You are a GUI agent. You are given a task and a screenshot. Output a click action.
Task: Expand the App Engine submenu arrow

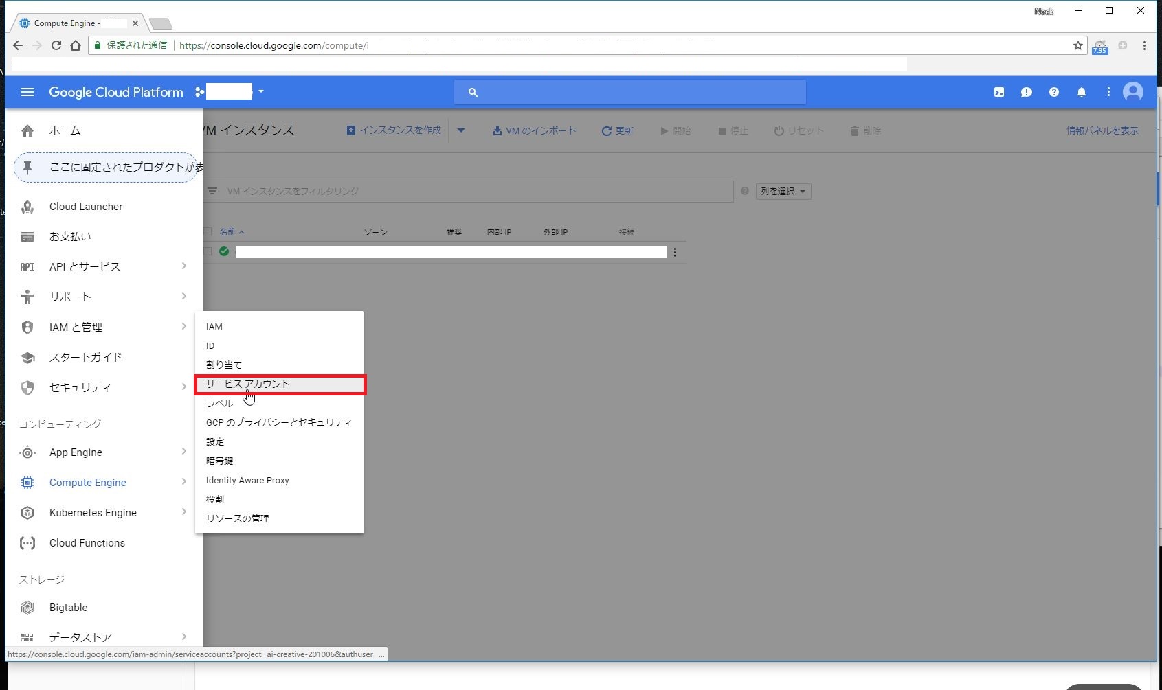click(x=184, y=452)
